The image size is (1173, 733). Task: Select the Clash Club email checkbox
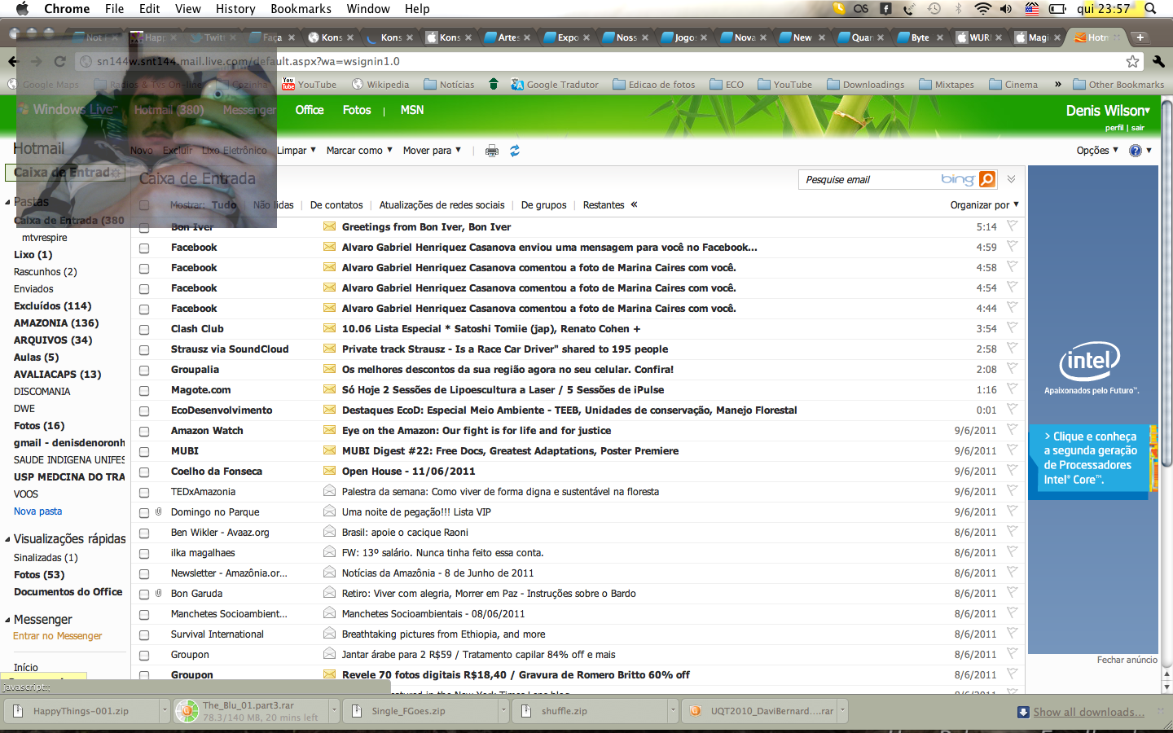[x=144, y=330]
